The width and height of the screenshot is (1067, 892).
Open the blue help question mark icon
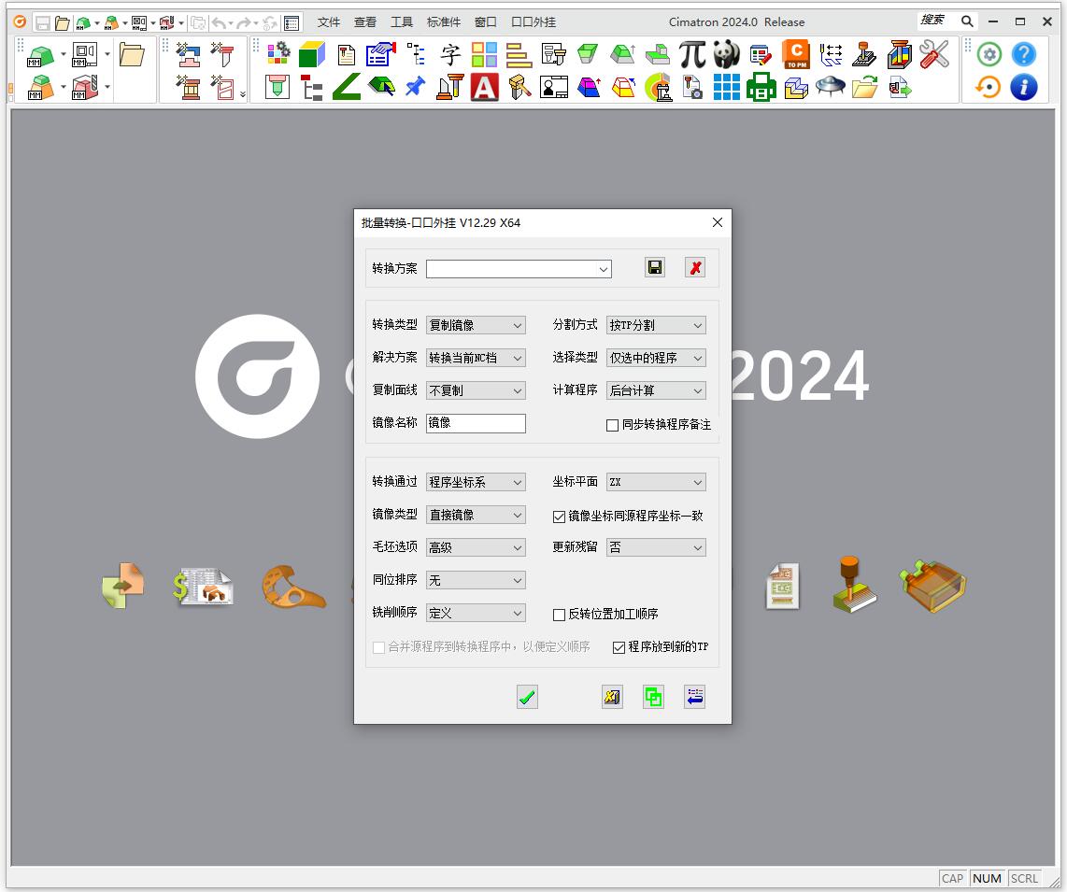tap(1024, 55)
